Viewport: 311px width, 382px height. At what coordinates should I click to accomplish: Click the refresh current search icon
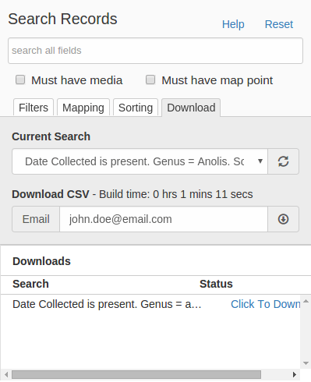[283, 161]
